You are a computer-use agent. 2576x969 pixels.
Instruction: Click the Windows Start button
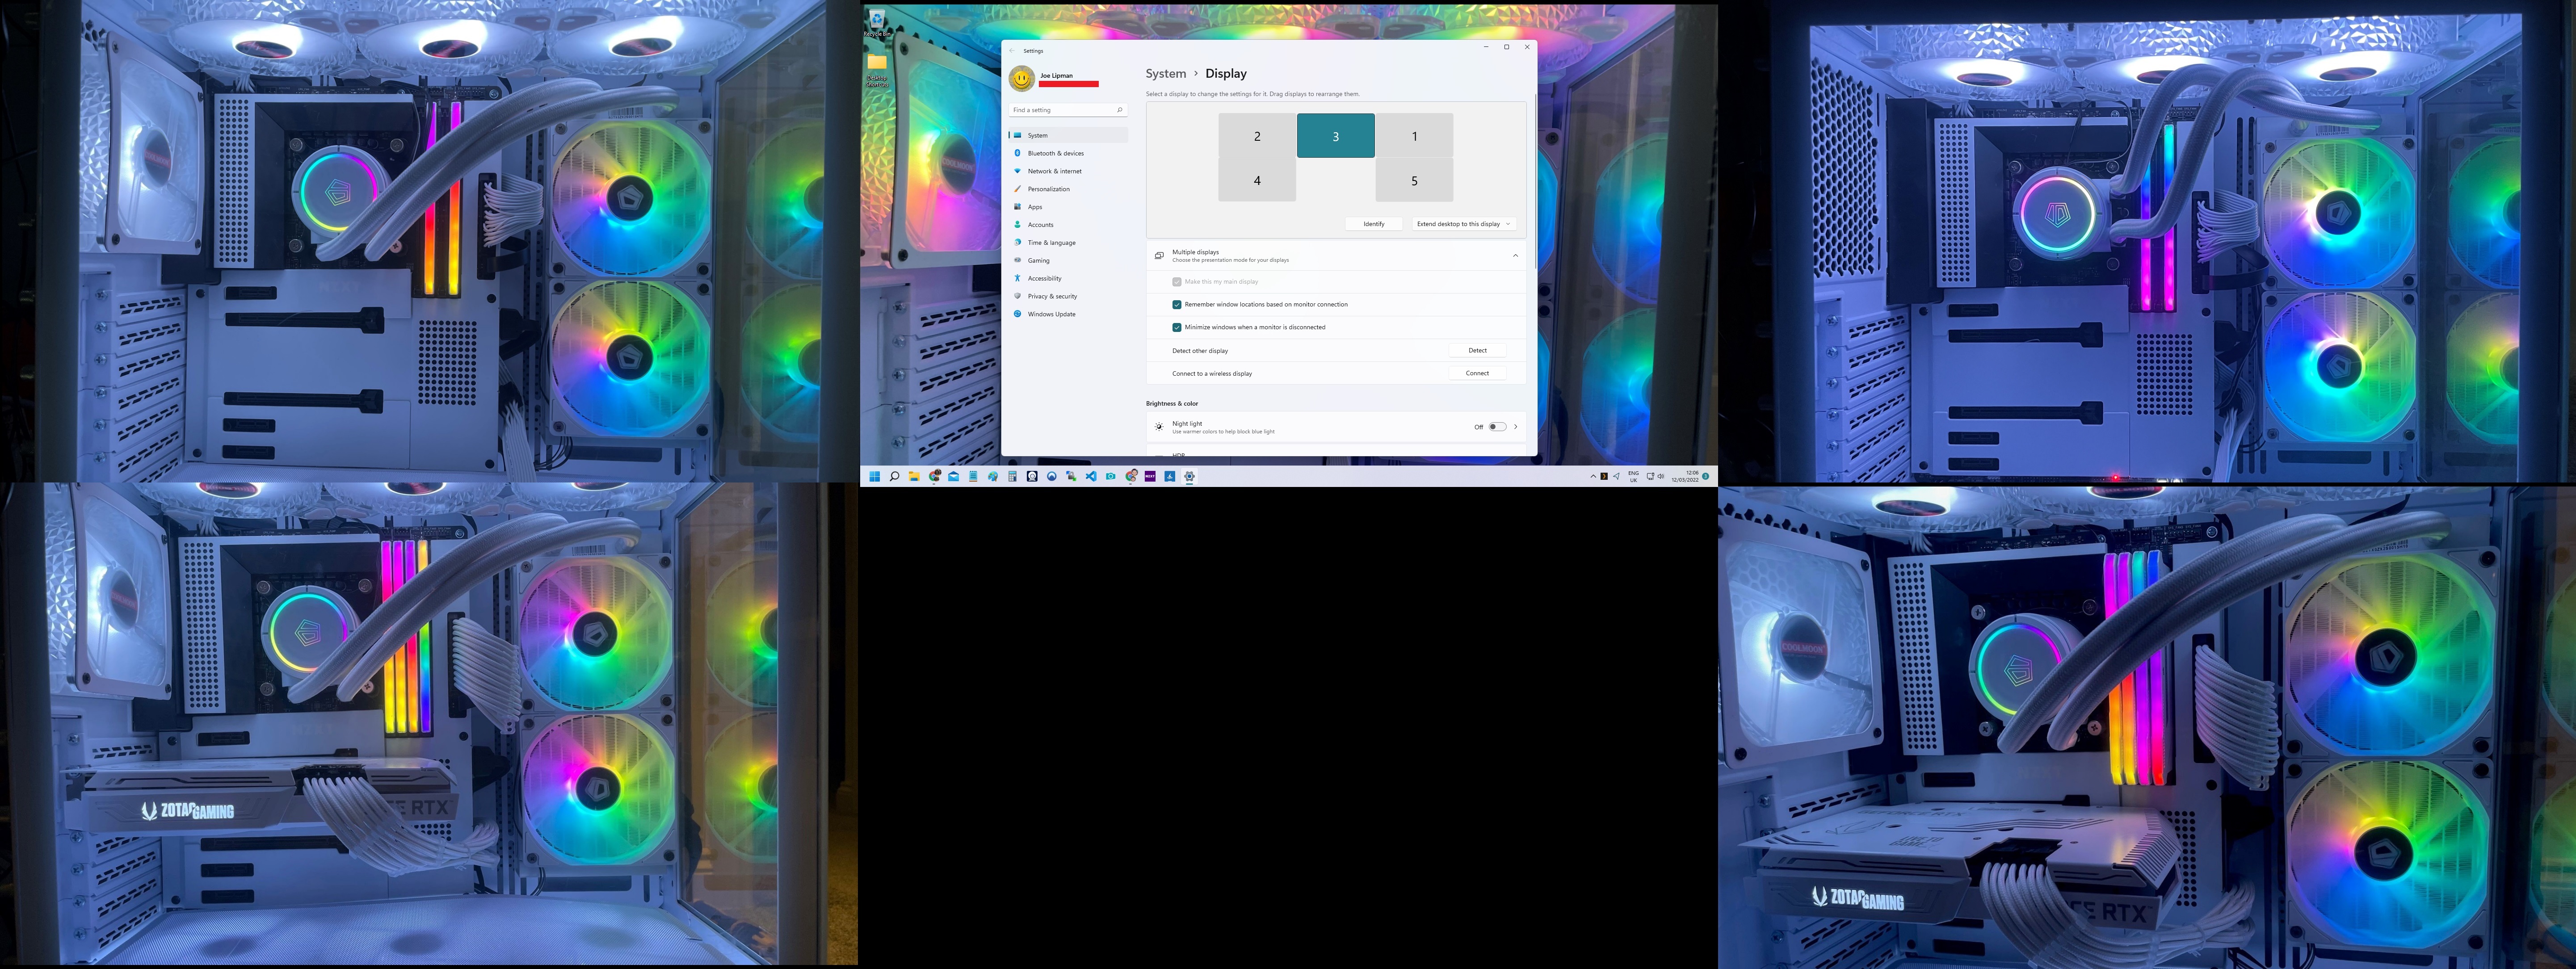tap(875, 476)
